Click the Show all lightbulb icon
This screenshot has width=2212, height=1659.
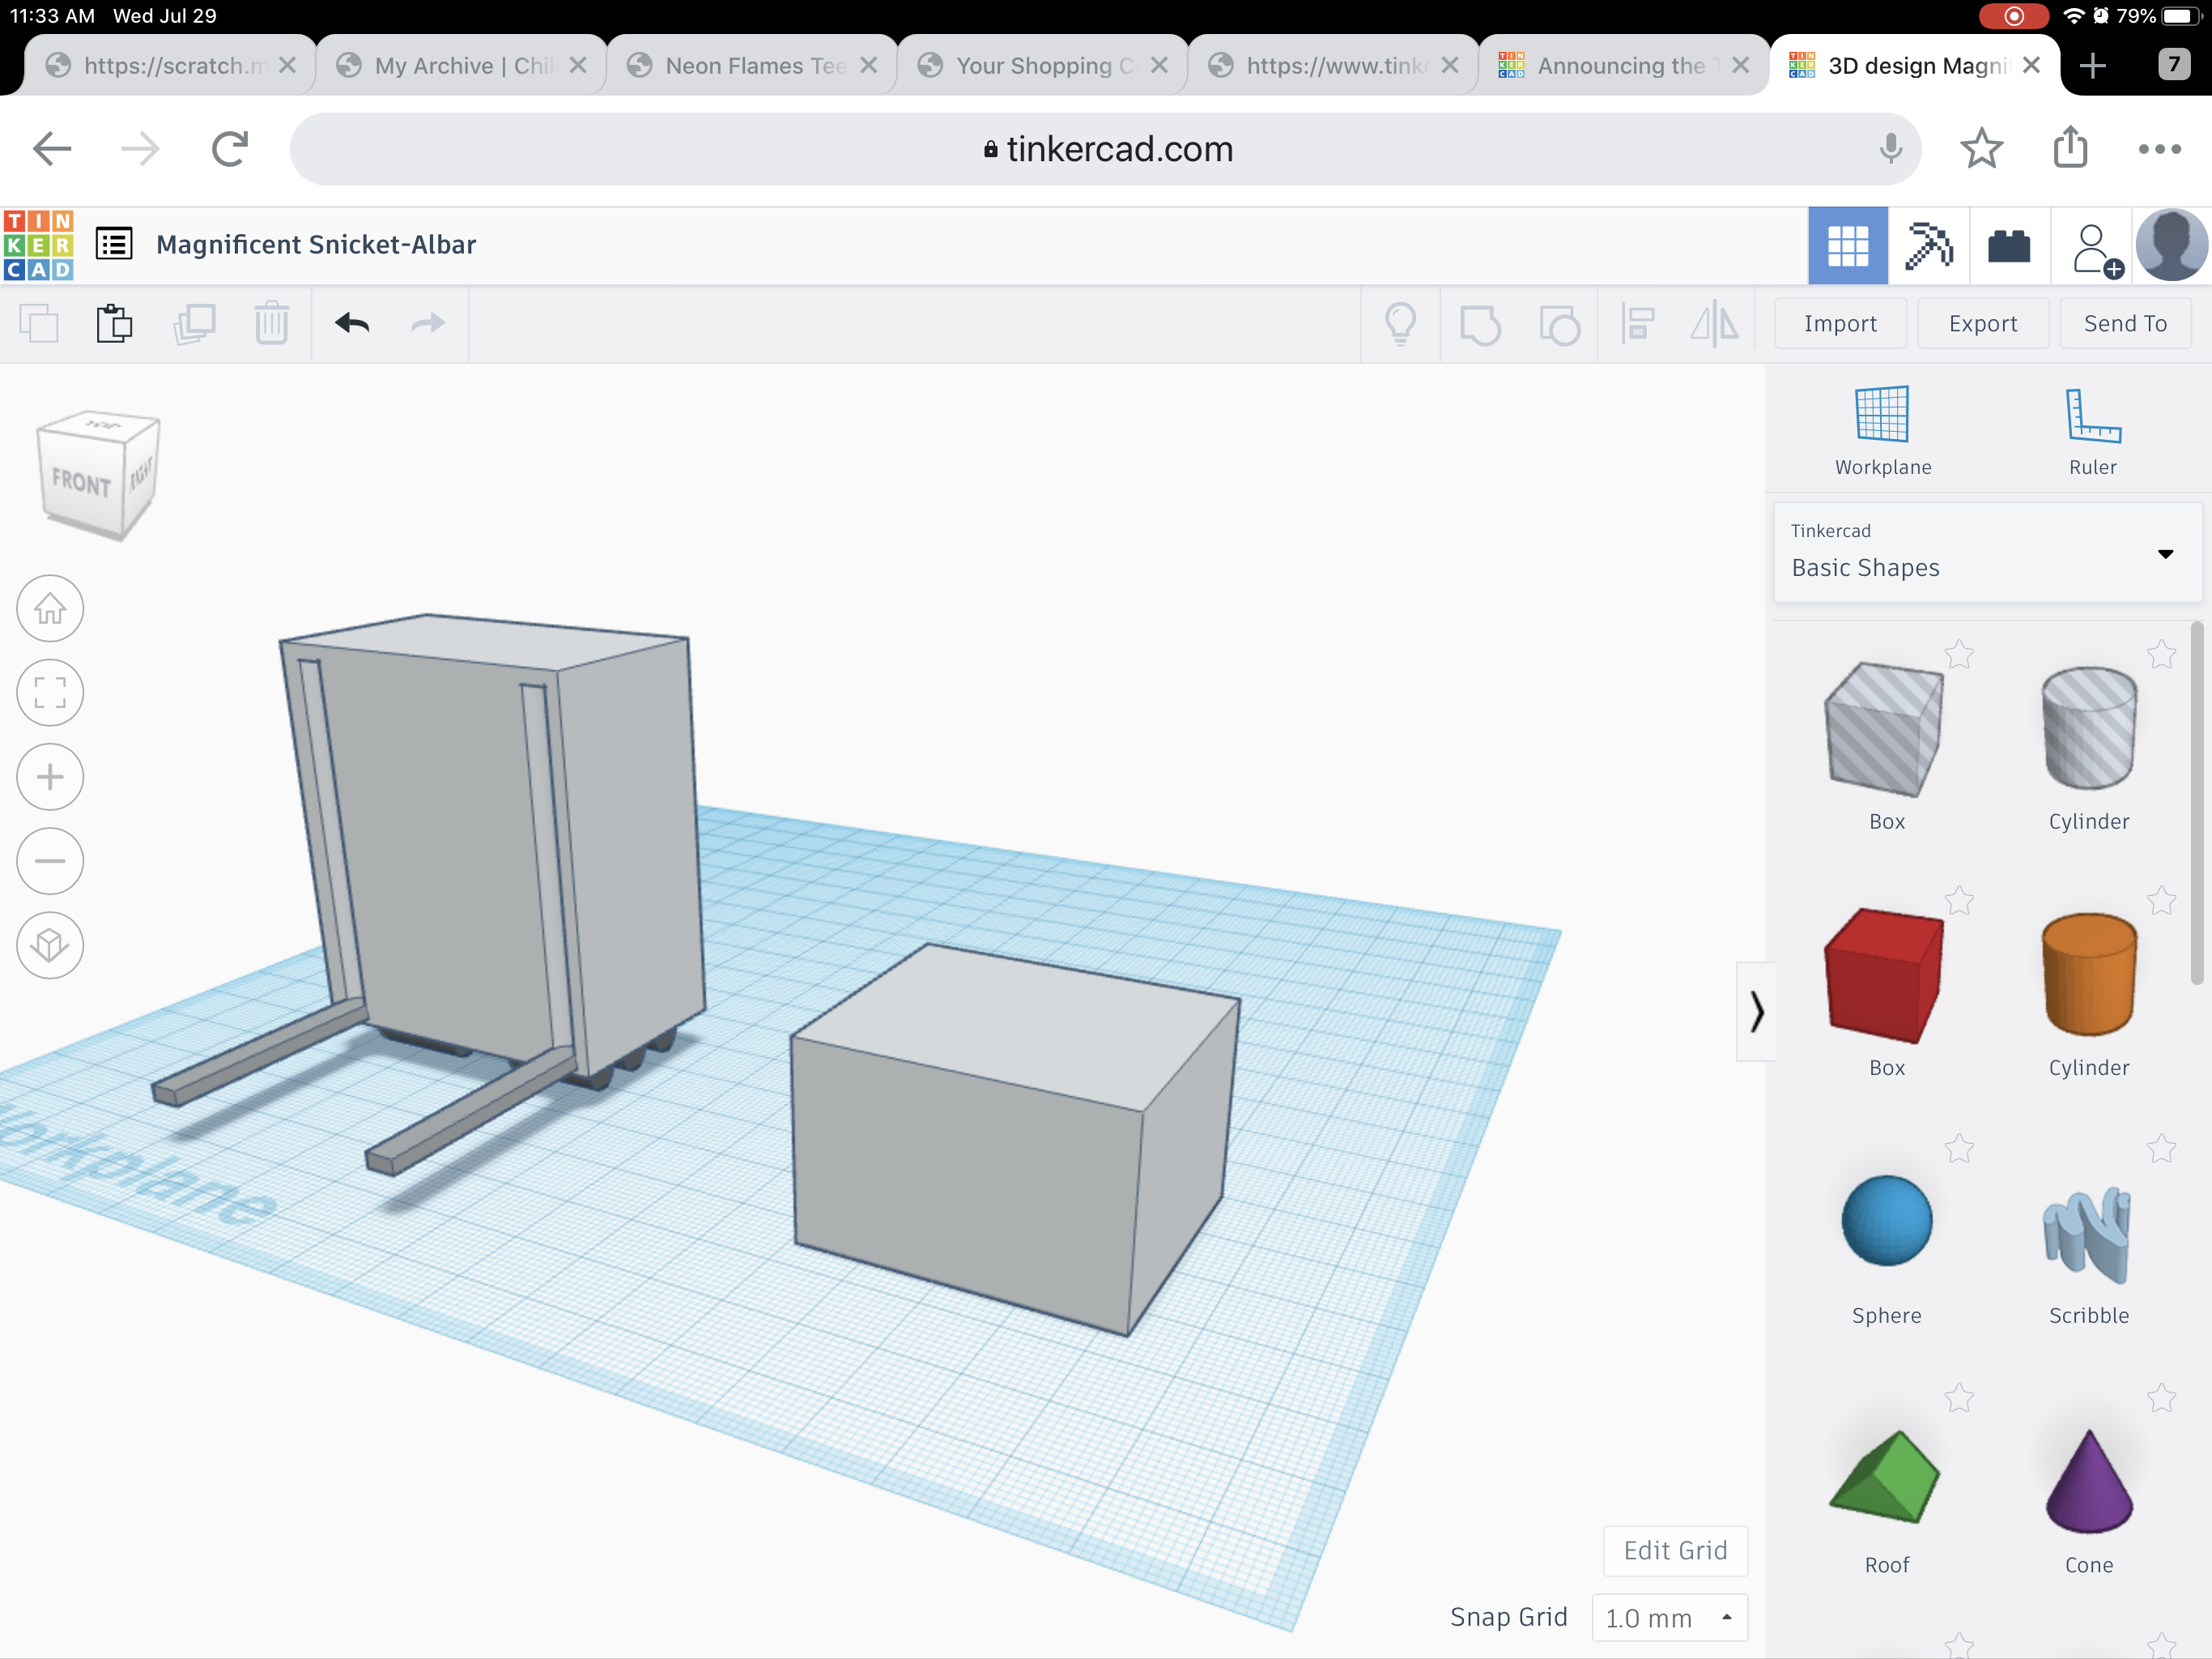click(1400, 324)
